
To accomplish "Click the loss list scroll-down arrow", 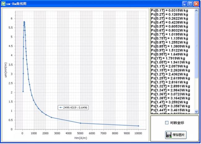I will click(196, 111).
